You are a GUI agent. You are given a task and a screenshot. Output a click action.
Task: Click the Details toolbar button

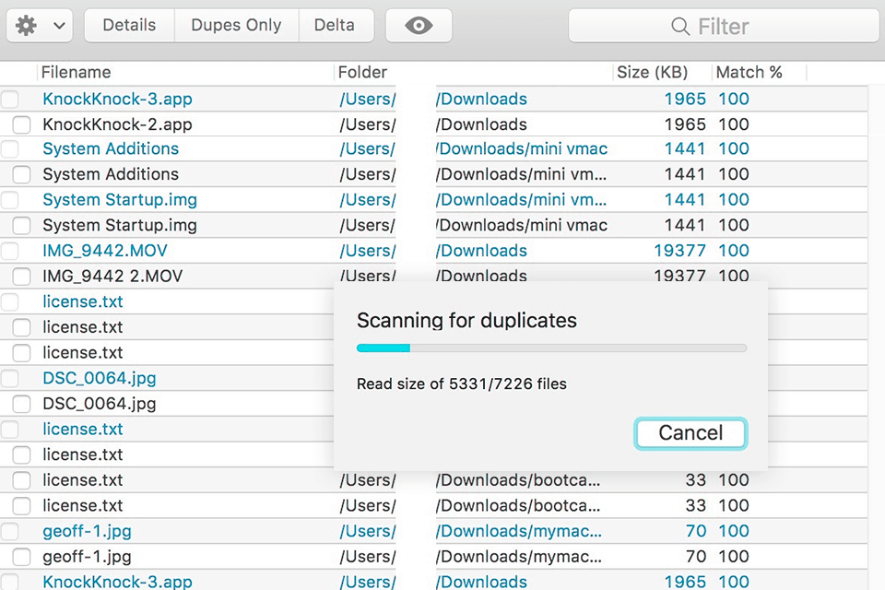[x=128, y=25]
